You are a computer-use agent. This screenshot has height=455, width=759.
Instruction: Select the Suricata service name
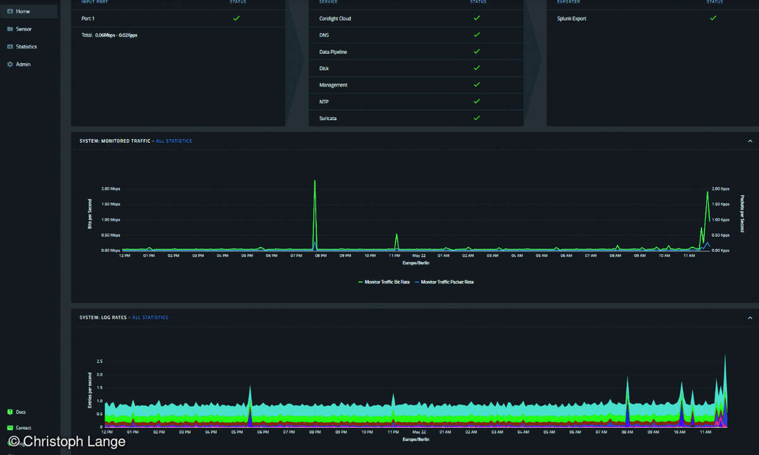click(329, 118)
